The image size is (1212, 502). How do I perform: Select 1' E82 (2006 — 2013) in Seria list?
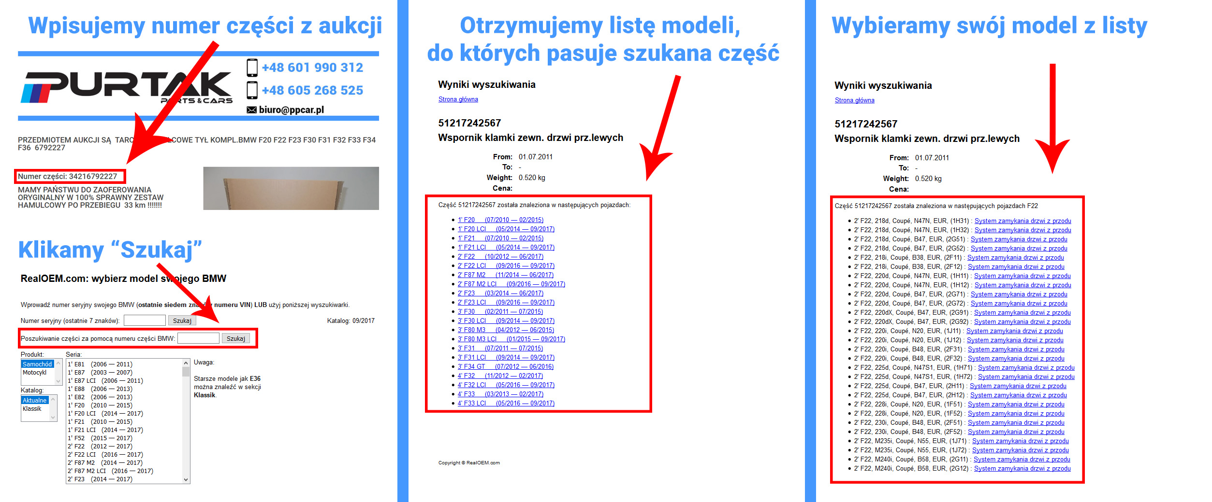click(x=100, y=397)
